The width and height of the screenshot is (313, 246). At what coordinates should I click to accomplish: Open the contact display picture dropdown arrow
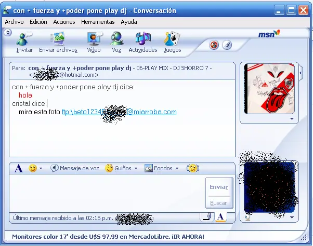tap(292, 119)
